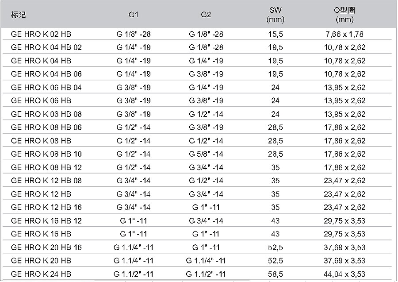Click the G1 column header
Image resolution: width=398 pixels, height=282 pixels.
point(134,15)
